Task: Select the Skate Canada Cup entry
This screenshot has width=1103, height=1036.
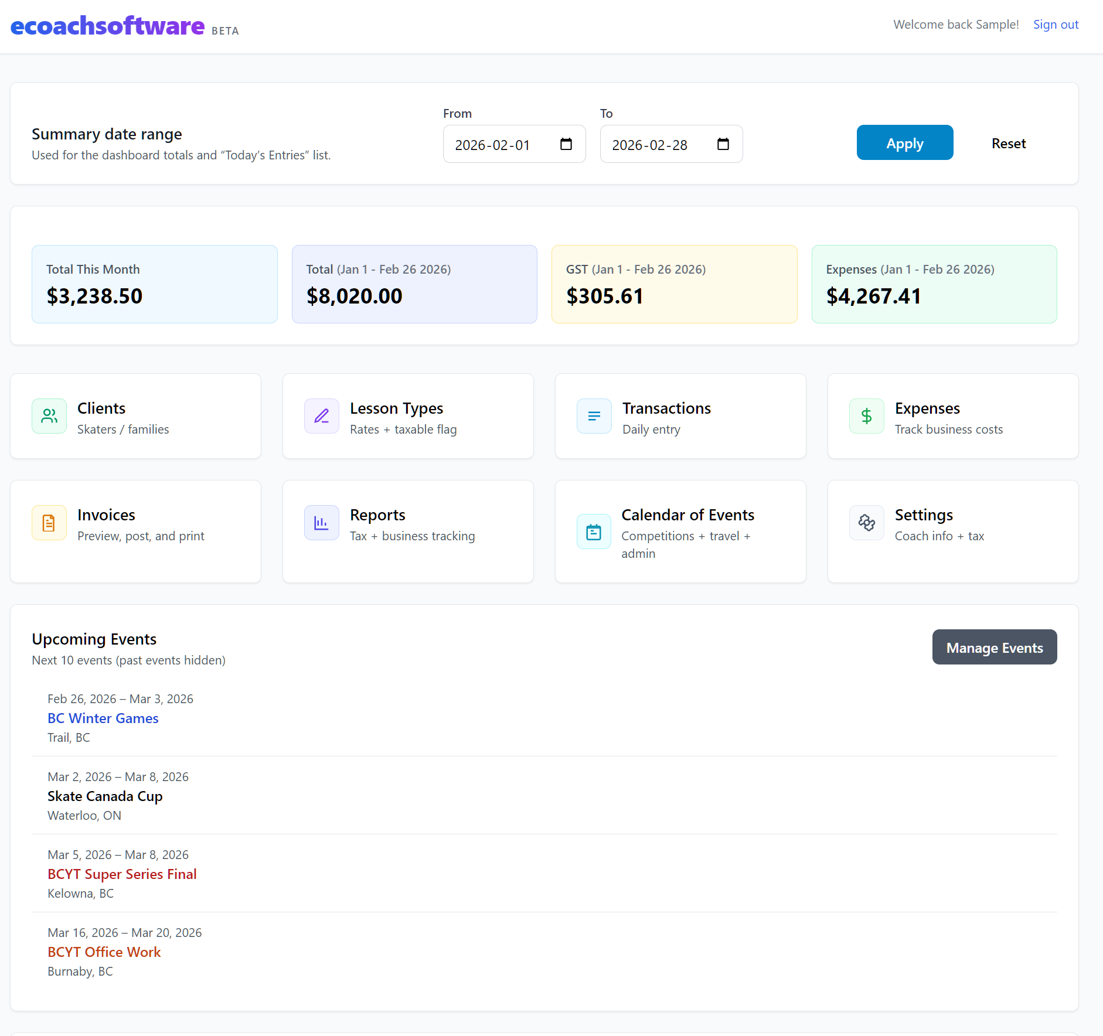Action: [x=104, y=796]
